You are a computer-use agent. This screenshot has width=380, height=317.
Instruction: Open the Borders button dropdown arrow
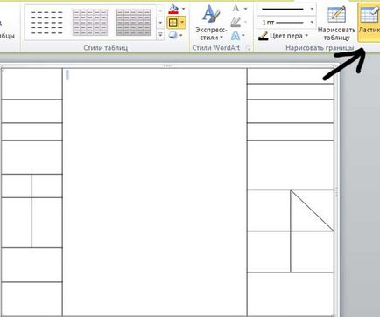[183, 23]
